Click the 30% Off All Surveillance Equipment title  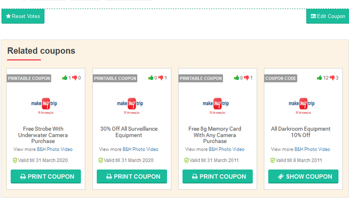pyautogui.click(x=129, y=132)
